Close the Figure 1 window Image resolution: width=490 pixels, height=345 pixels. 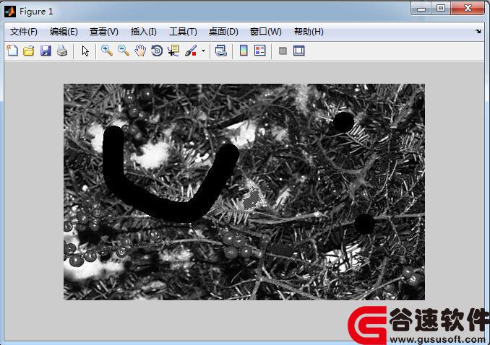pyautogui.click(x=468, y=9)
